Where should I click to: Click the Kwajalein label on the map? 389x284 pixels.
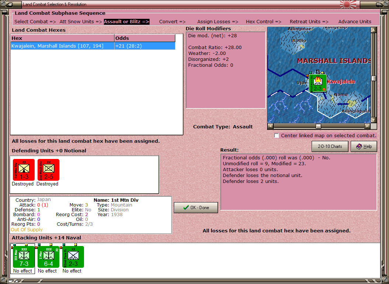(341, 82)
